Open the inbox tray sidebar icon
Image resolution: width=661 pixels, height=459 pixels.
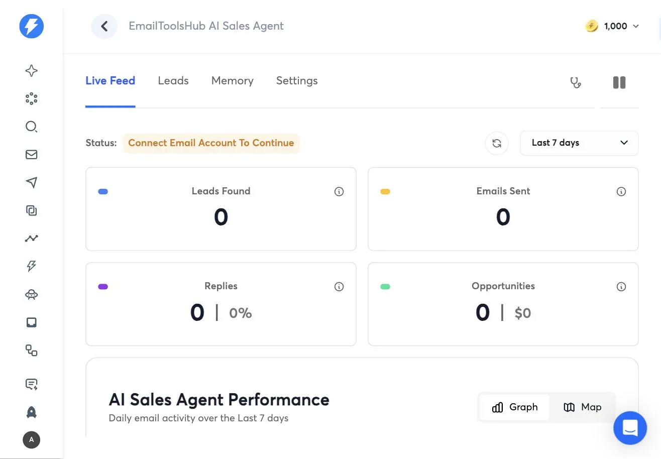32,322
